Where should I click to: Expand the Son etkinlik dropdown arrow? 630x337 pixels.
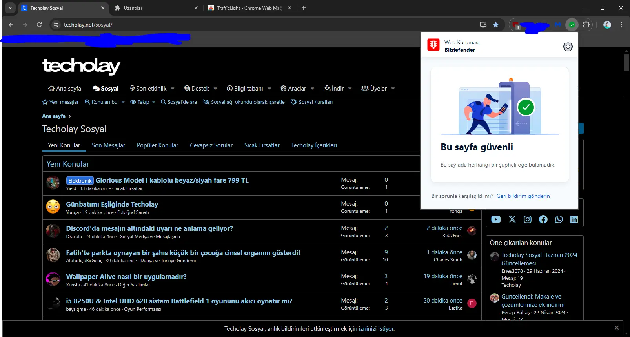[x=173, y=89]
